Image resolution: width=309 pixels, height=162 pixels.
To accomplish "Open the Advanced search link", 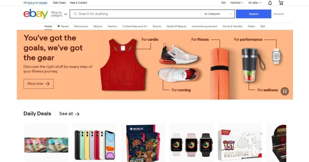I will click(278, 14).
